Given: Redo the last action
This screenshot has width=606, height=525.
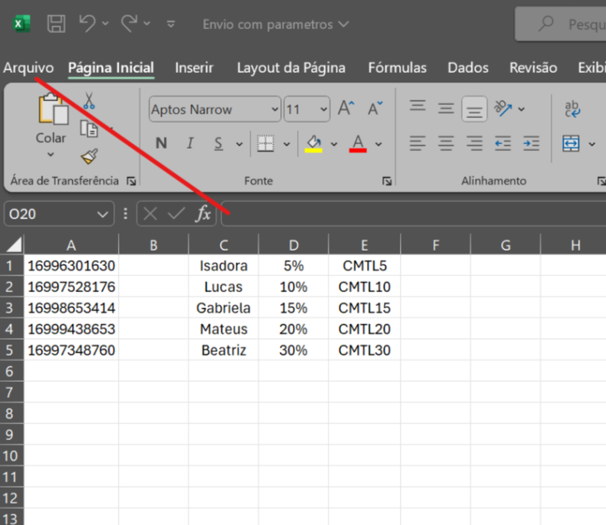Looking at the screenshot, I should [x=129, y=24].
